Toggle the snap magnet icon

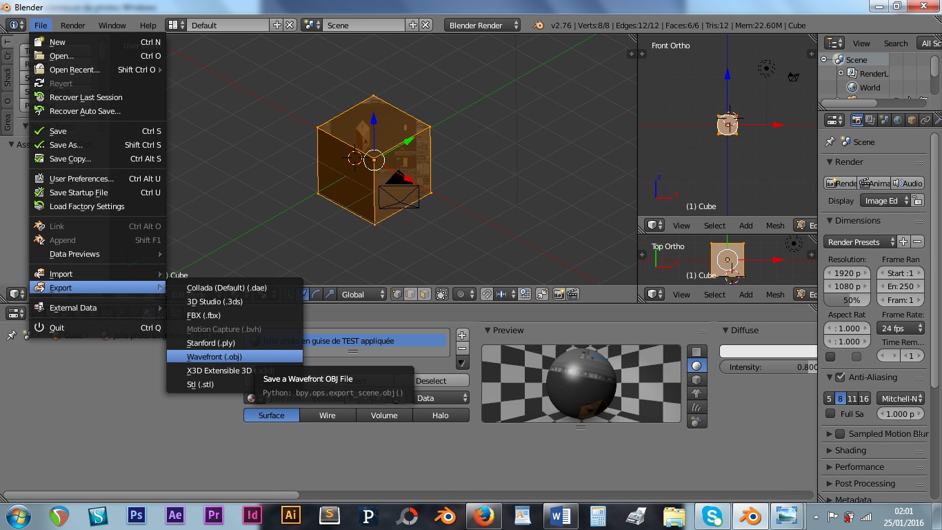tap(487, 294)
